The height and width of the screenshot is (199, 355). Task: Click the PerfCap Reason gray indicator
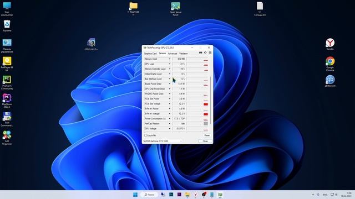click(206, 124)
